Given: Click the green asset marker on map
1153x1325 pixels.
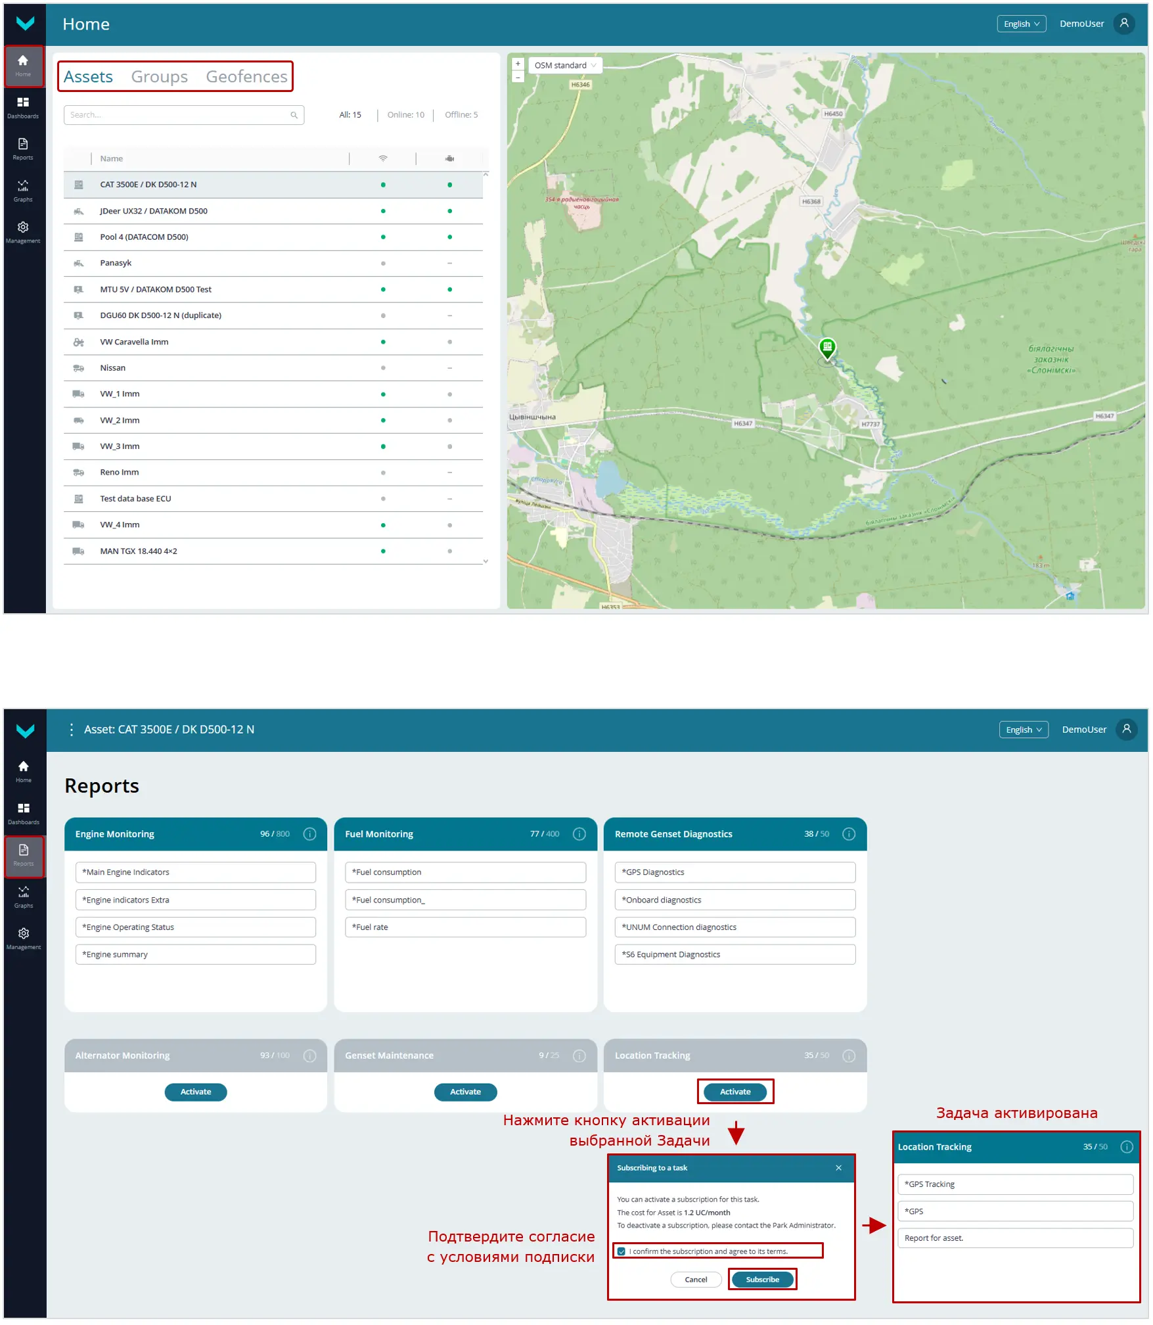Looking at the screenshot, I should [x=827, y=347].
